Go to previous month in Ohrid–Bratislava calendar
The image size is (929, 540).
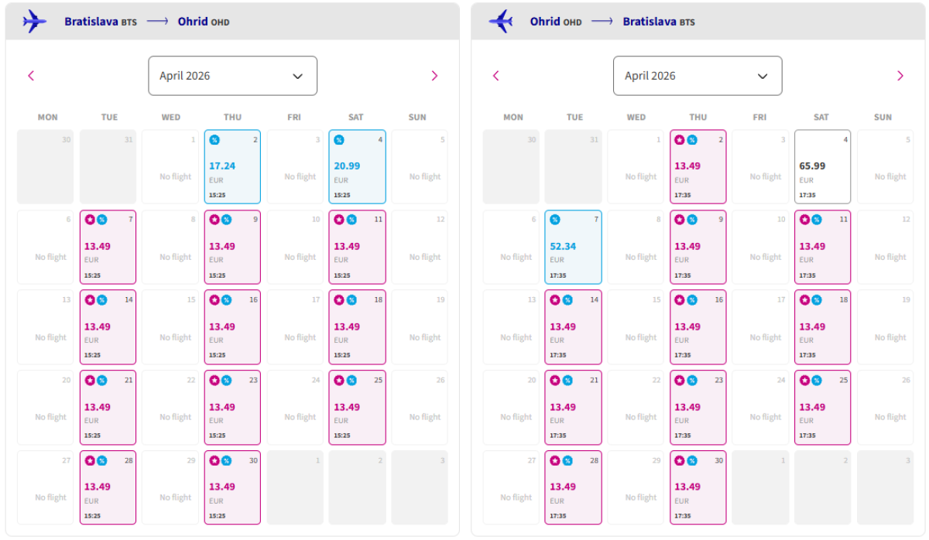[x=496, y=76]
